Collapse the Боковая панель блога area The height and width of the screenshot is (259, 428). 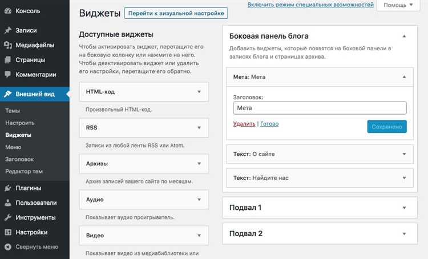point(404,36)
